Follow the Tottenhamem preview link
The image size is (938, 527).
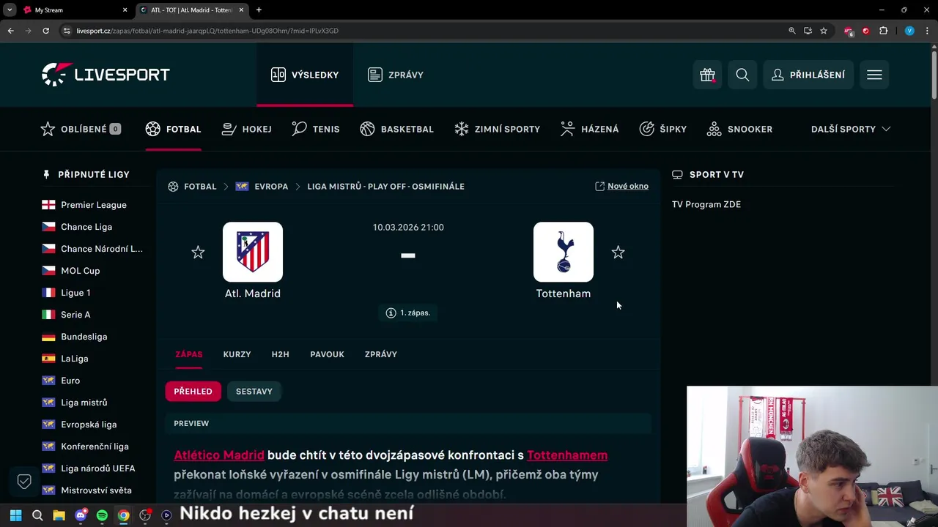tap(567, 455)
